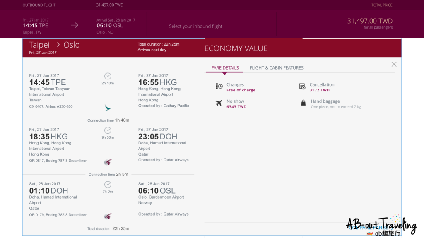Click the chevron between Taipei and Oslo
The width and height of the screenshot is (424, 238).
tap(58, 45)
